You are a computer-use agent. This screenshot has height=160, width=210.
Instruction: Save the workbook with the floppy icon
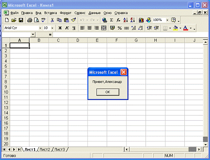(x=21, y=20)
